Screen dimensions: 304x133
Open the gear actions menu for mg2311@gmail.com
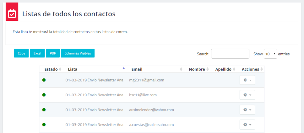pos(247,80)
